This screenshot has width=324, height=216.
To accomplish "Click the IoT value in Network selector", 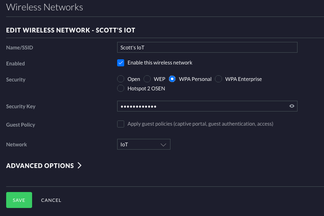I will (124, 144).
